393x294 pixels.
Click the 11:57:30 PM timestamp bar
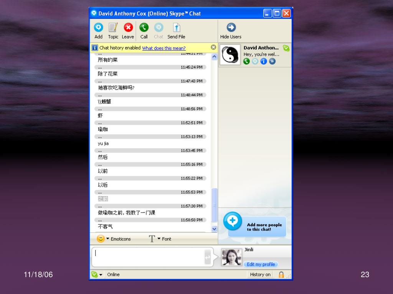point(150,206)
